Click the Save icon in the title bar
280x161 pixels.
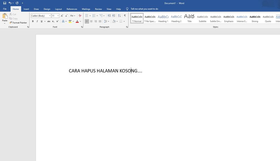(5, 3)
